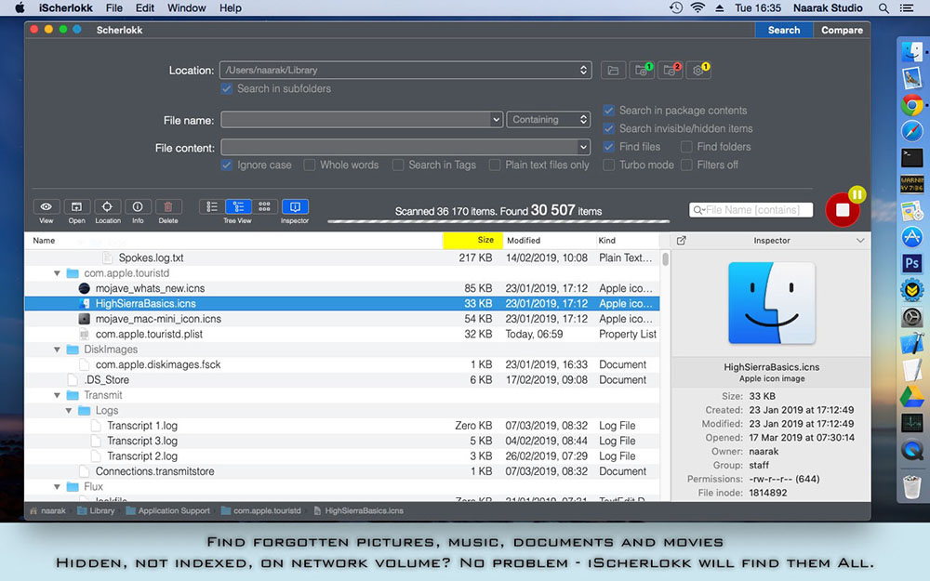Sort results by the Kind column
The width and height of the screenshot is (930, 581).
pos(628,240)
